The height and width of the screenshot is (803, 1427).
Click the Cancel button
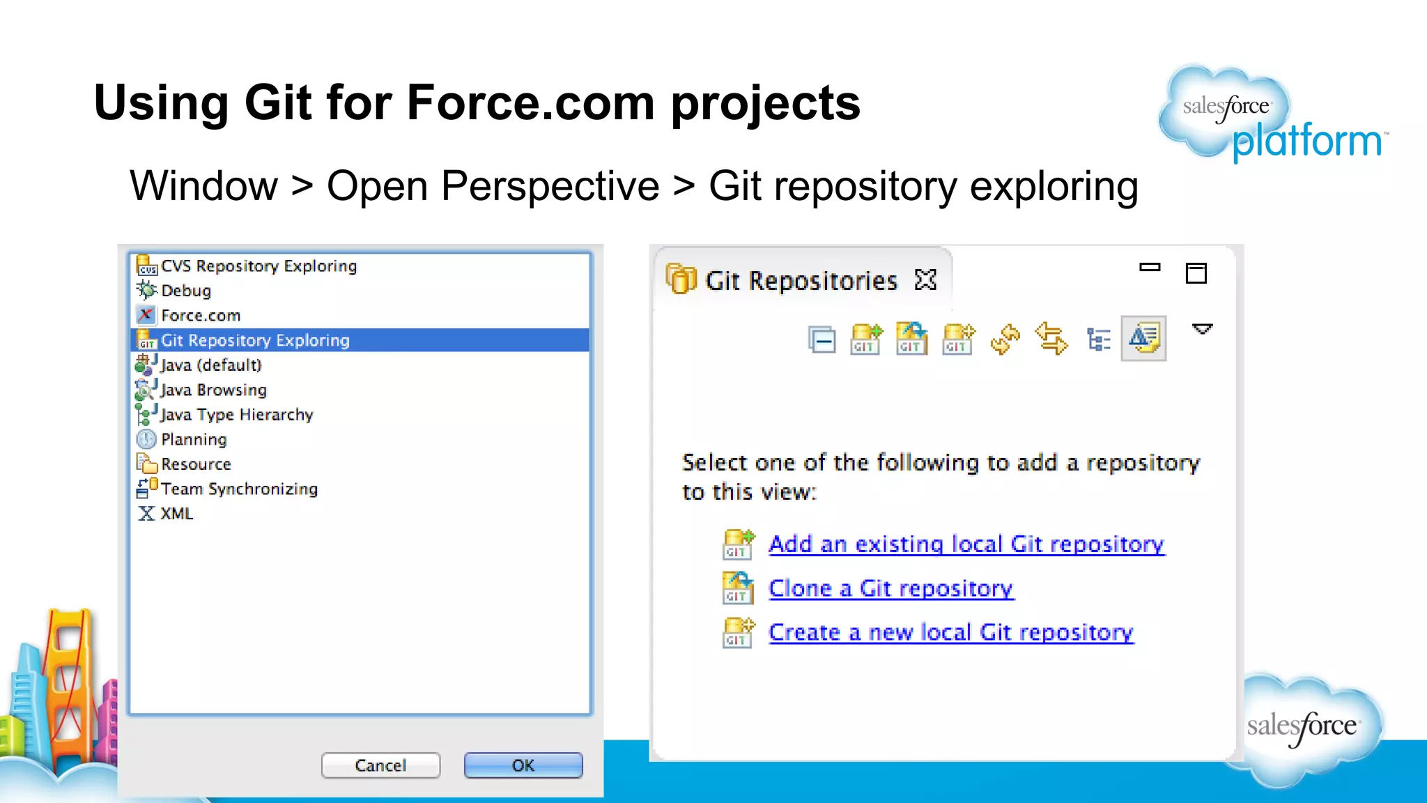pyautogui.click(x=380, y=765)
